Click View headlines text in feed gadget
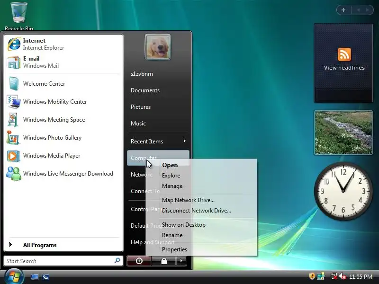The image size is (379, 284). click(x=344, y=68)
